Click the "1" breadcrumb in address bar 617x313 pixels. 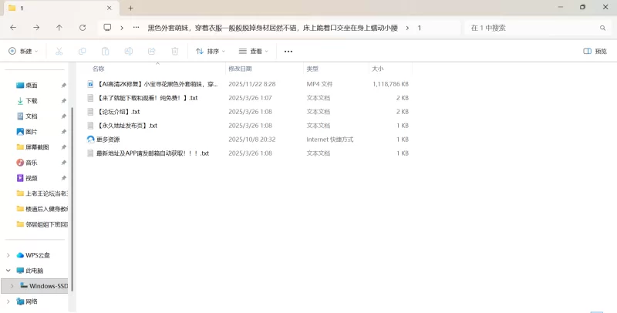420,28
